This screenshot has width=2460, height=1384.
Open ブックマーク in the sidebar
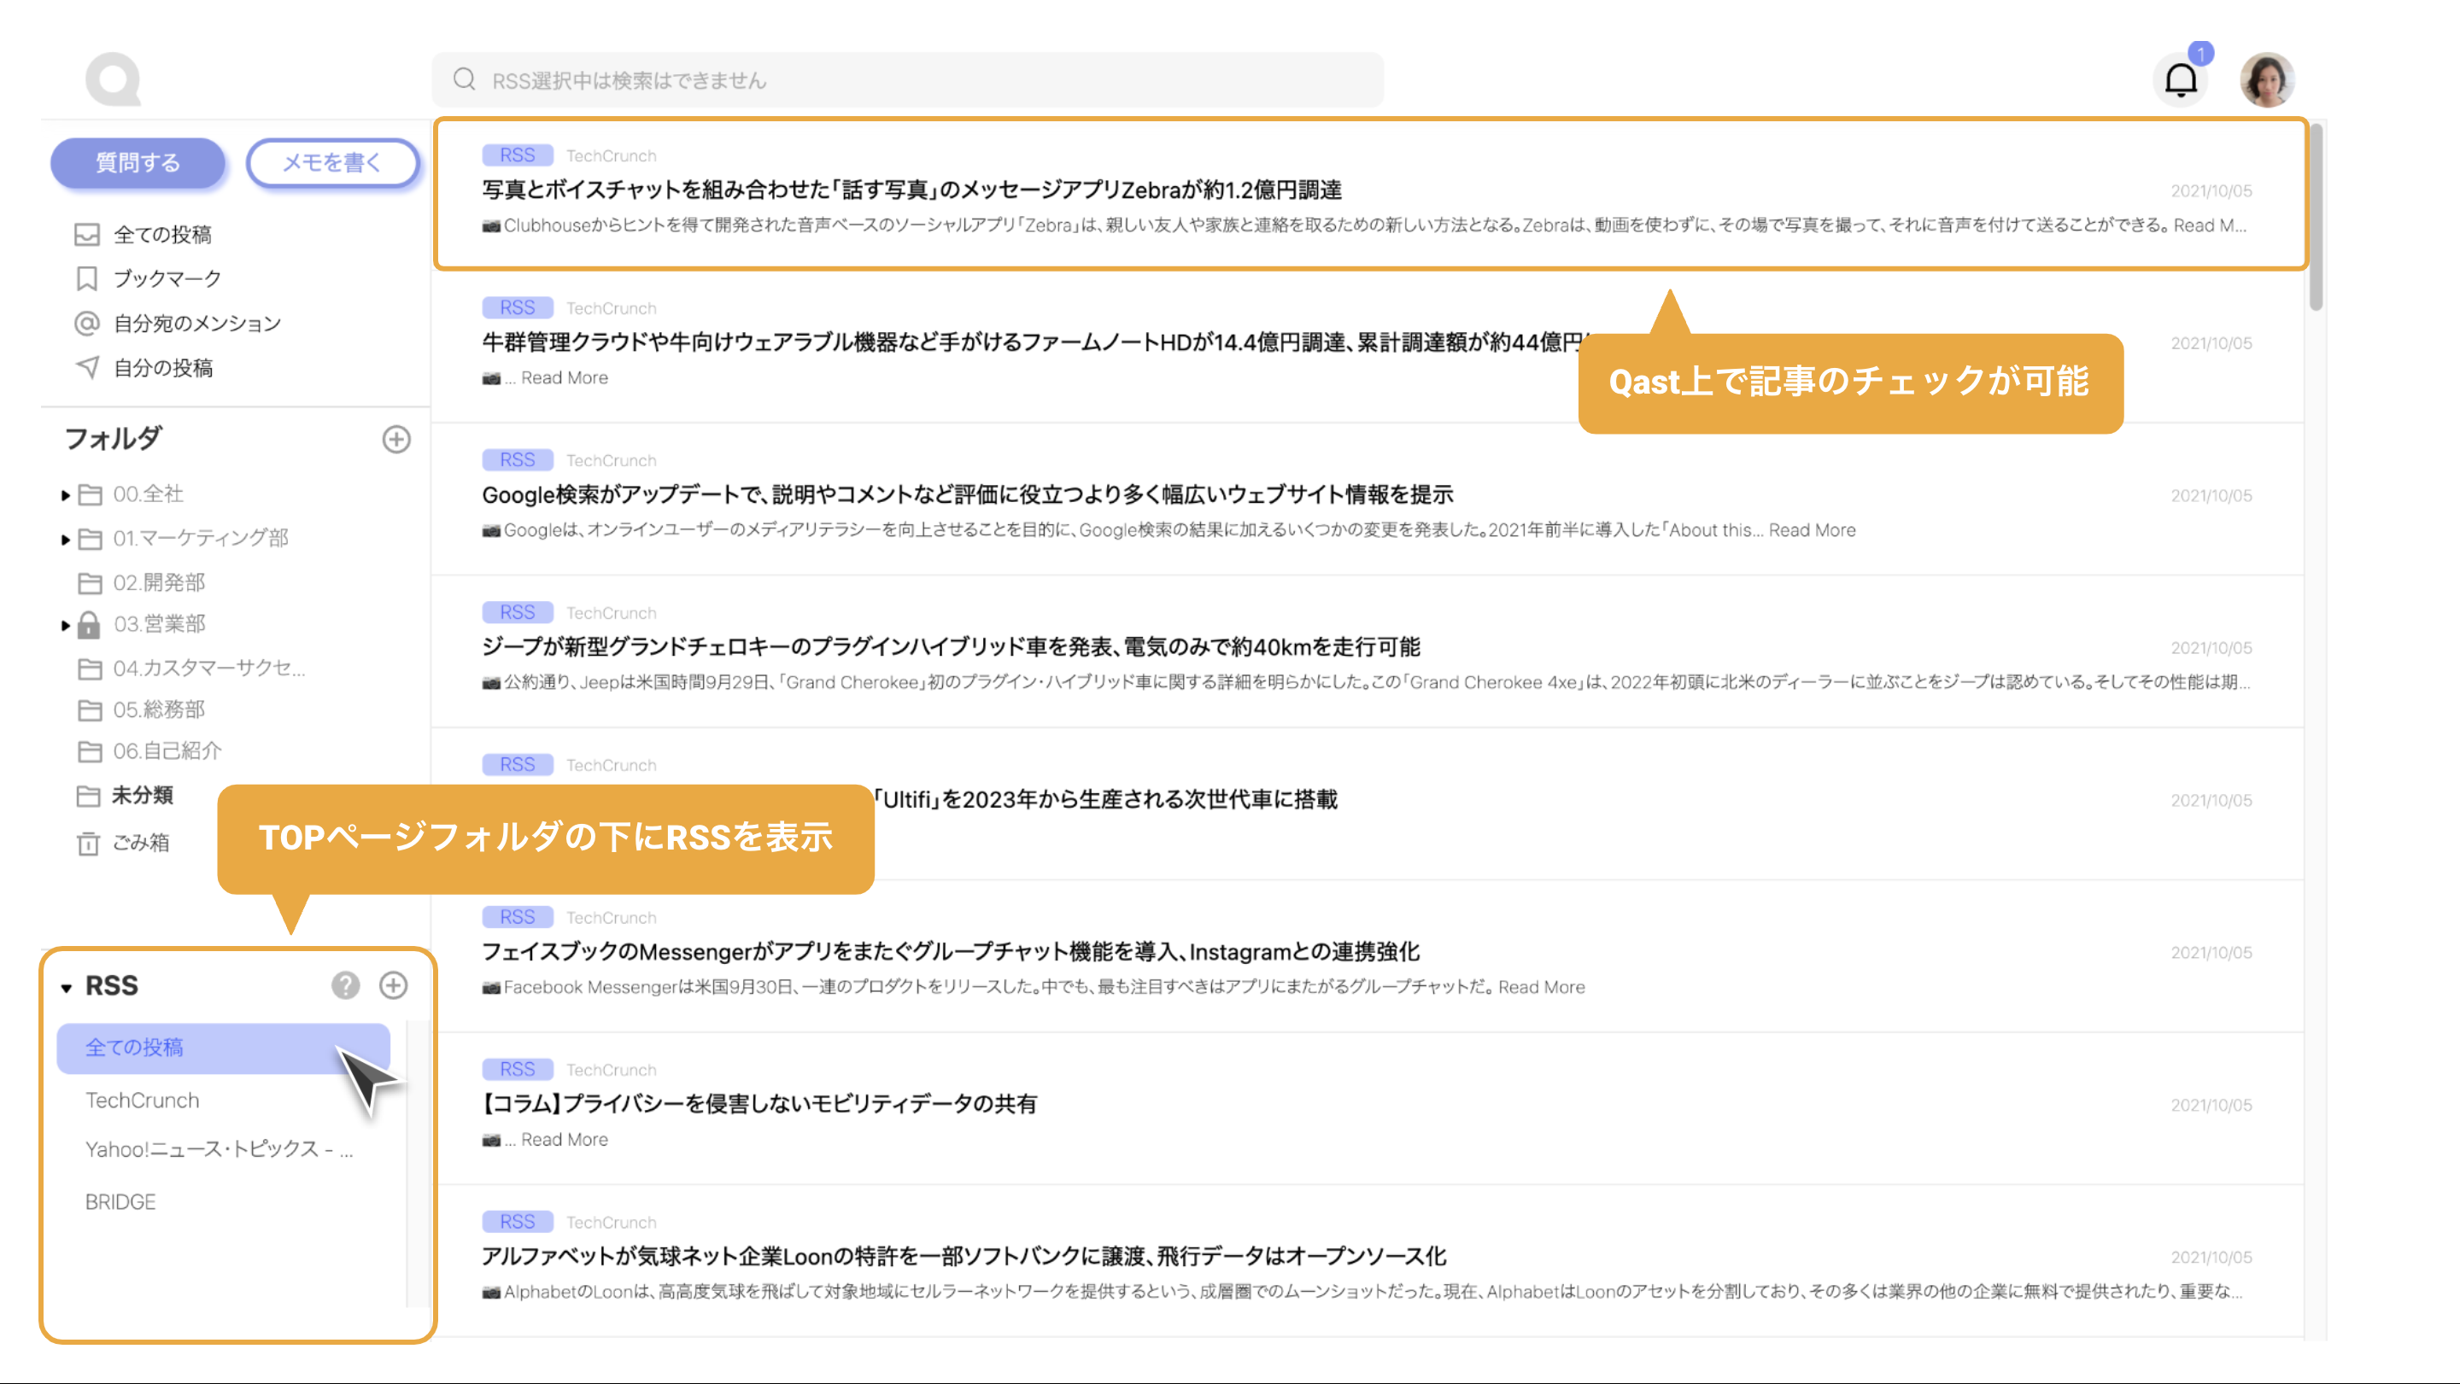coord(167,278)
